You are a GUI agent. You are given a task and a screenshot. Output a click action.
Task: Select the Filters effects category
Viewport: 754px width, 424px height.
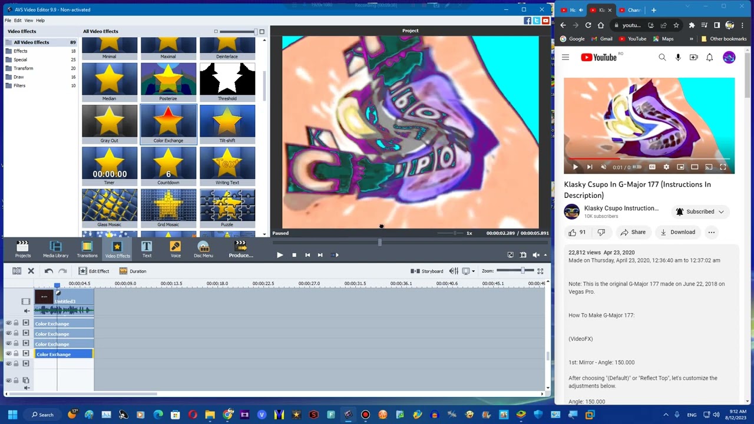41,85
